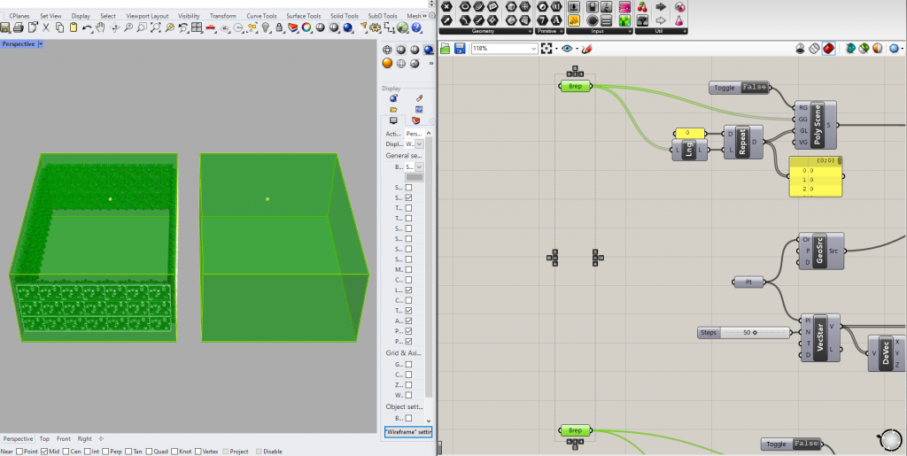Click the gray background color swatch
Screen dimensions: 907x456
tap(415, 177)
